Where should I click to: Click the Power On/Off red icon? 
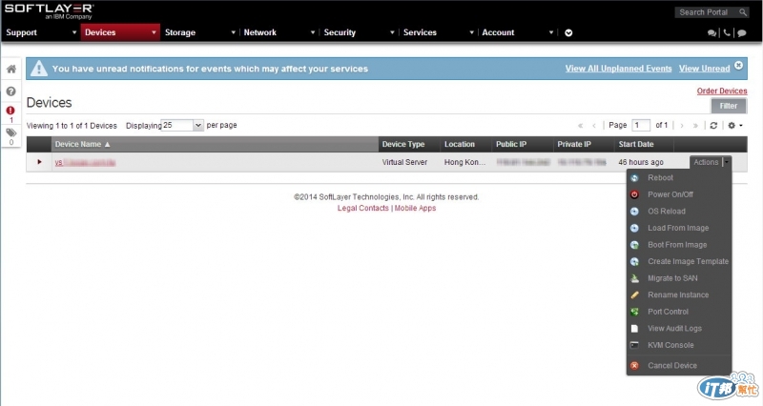[634, 194]
